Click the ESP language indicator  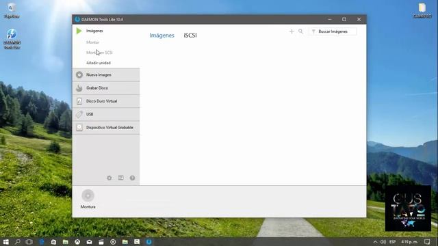[392, 242]
